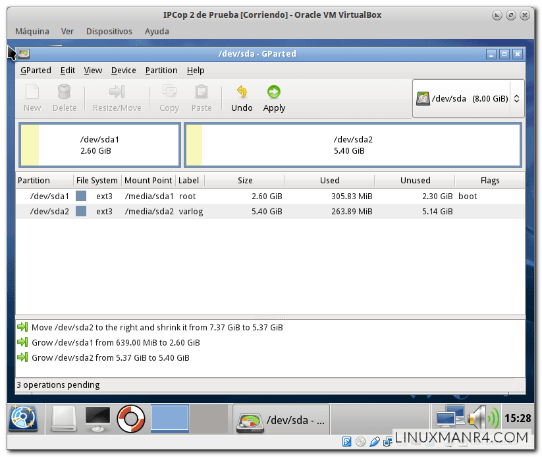Open the Partition menu
The width and height of the screenshot is (542, 457).
tap(161, 71)
